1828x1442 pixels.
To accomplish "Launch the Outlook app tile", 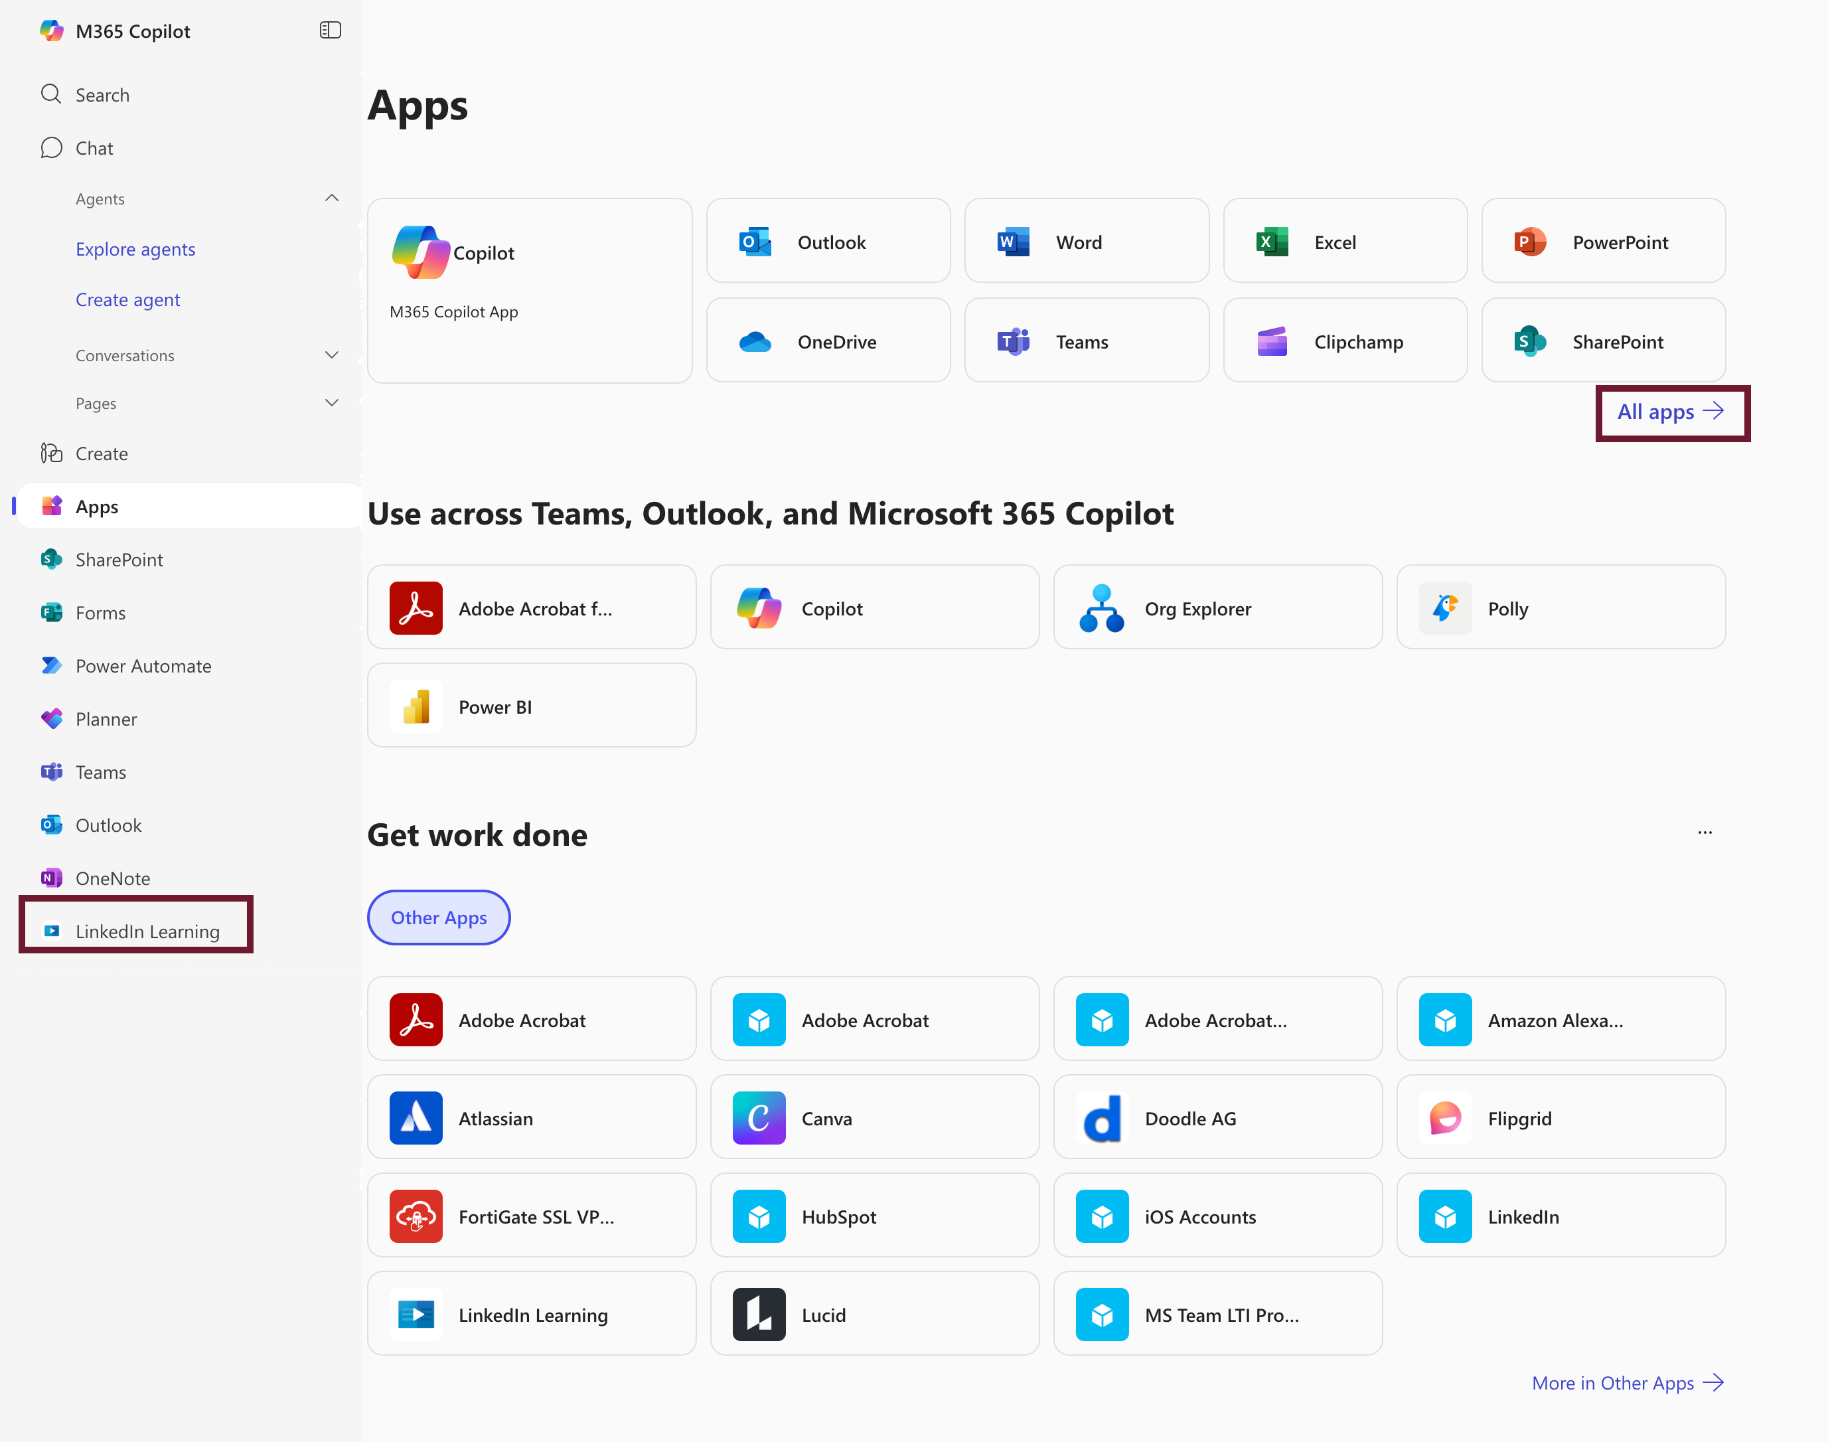I will [x=828, y=242].
